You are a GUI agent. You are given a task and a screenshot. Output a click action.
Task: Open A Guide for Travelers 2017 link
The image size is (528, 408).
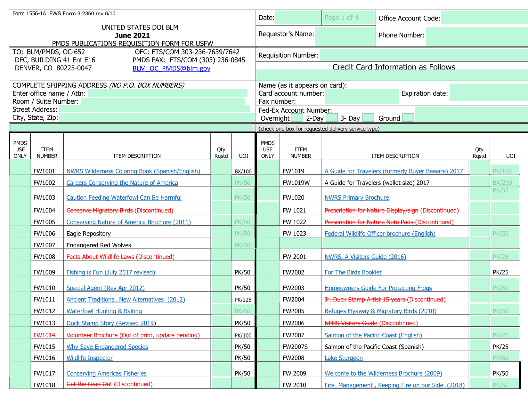pyautogui.click(x=394, y=171)
